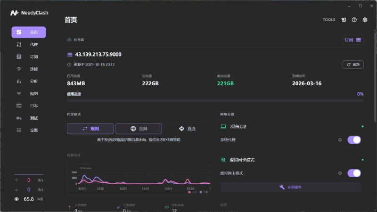
Task: Click the list icon beside 43.139.213.75:9000
Action: 70,55
